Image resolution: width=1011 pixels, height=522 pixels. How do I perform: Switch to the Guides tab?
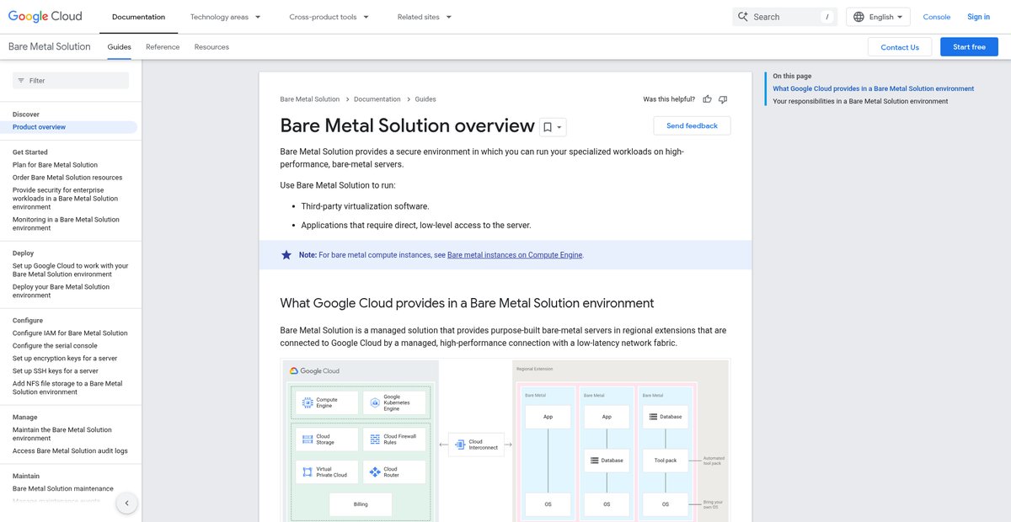(x=120, y=47)
